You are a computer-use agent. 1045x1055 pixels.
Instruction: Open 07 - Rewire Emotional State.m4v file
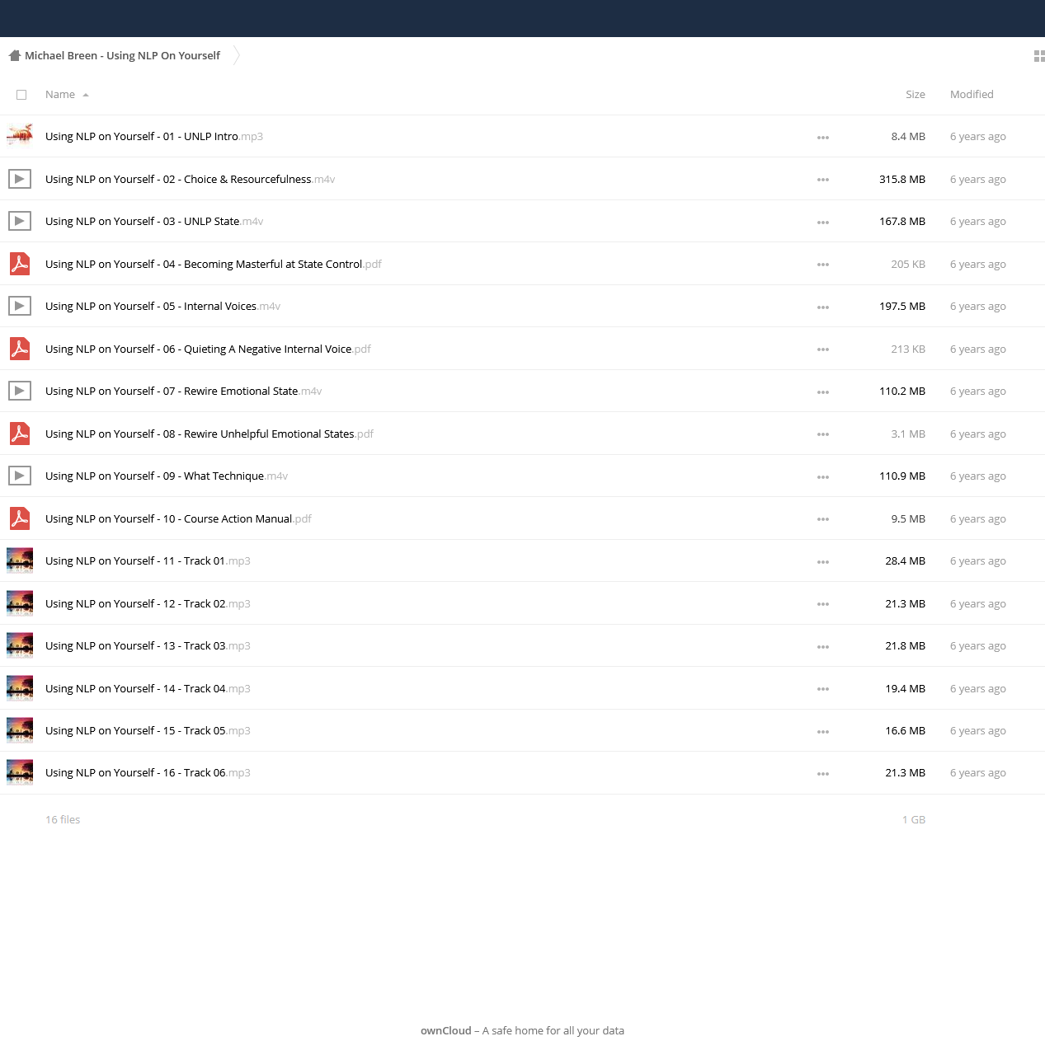pyautogui.click(x=183, y=392)
